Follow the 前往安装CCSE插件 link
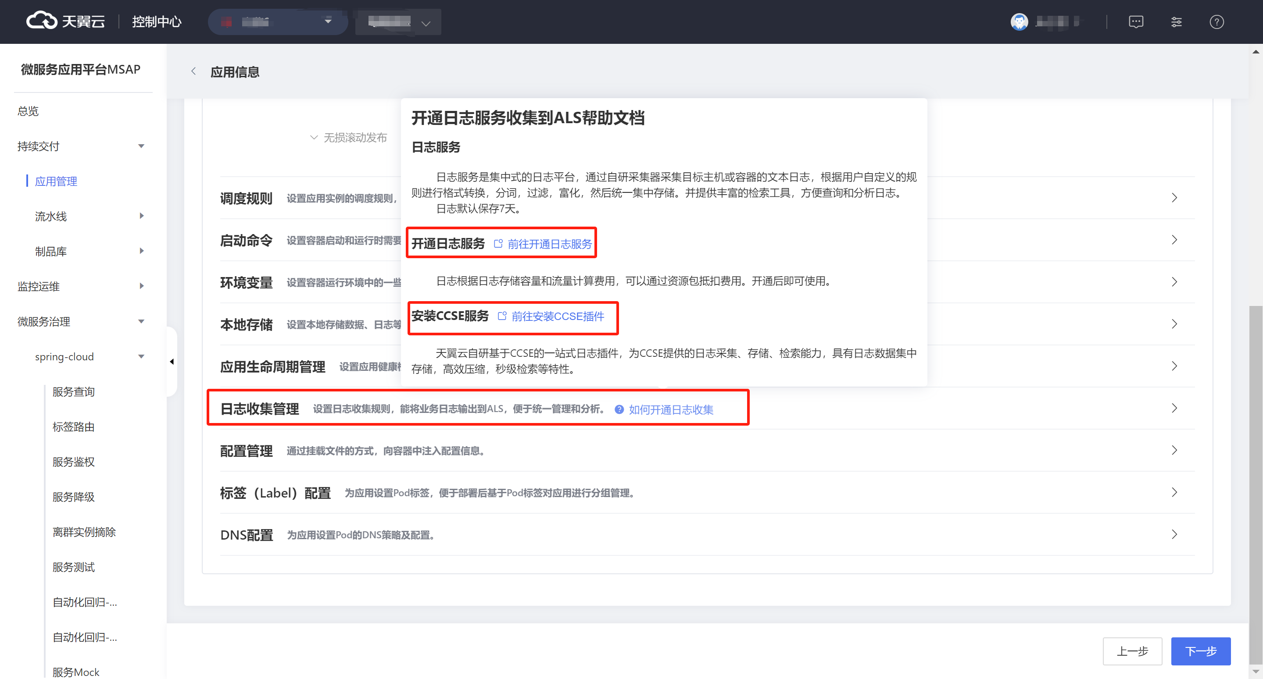 (x=558, y=316)
